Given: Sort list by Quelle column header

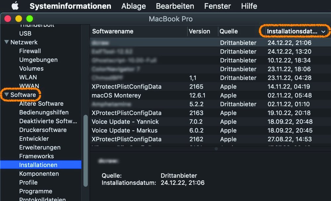Looking at the screenshot, I should 229,31.
